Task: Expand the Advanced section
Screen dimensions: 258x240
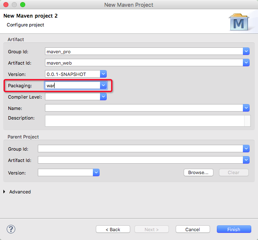Action: (5, 192)
